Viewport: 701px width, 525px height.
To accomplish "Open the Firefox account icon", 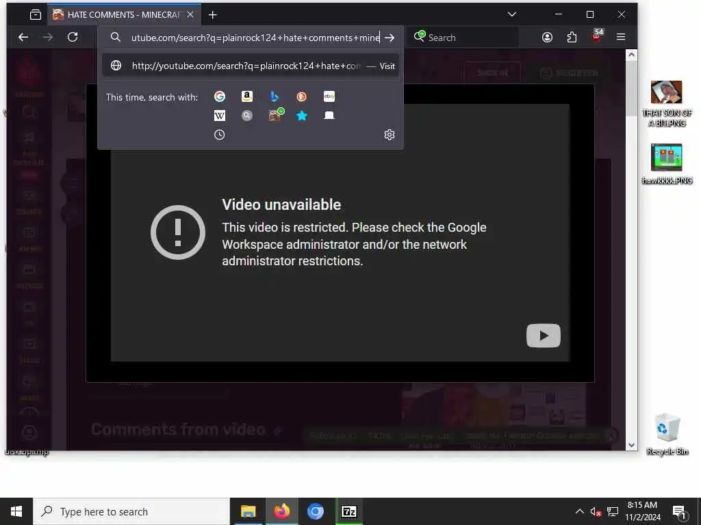I will (547, 37).
